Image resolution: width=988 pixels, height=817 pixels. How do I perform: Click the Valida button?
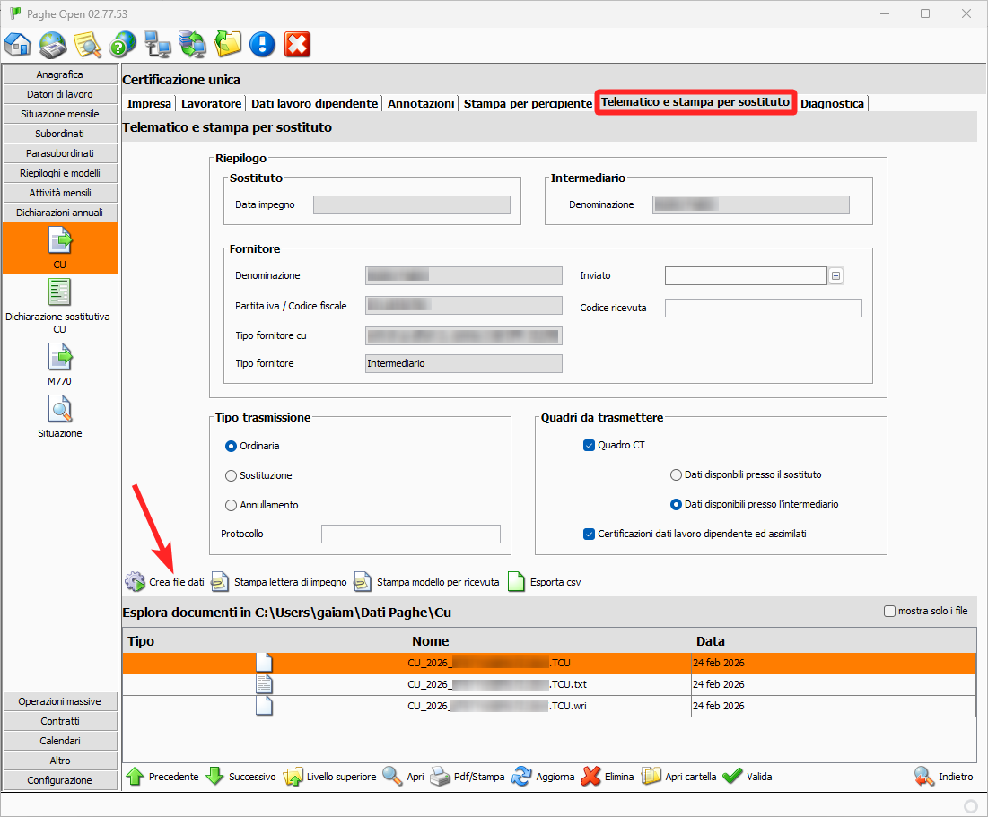[x=747, y=777]
